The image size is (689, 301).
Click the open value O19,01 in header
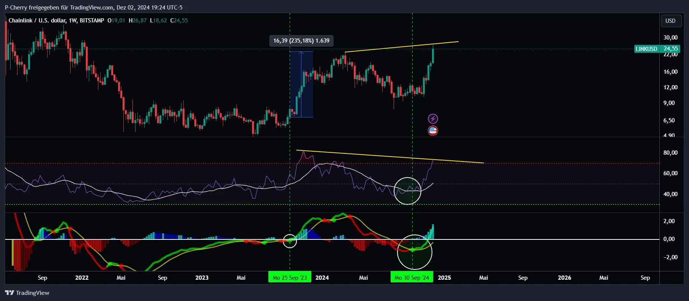pos(116,21)
